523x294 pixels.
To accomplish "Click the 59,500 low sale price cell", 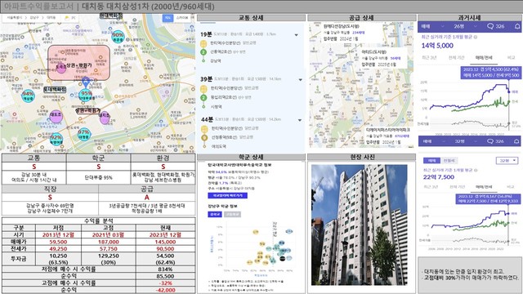I will click(x=58, y=242).
